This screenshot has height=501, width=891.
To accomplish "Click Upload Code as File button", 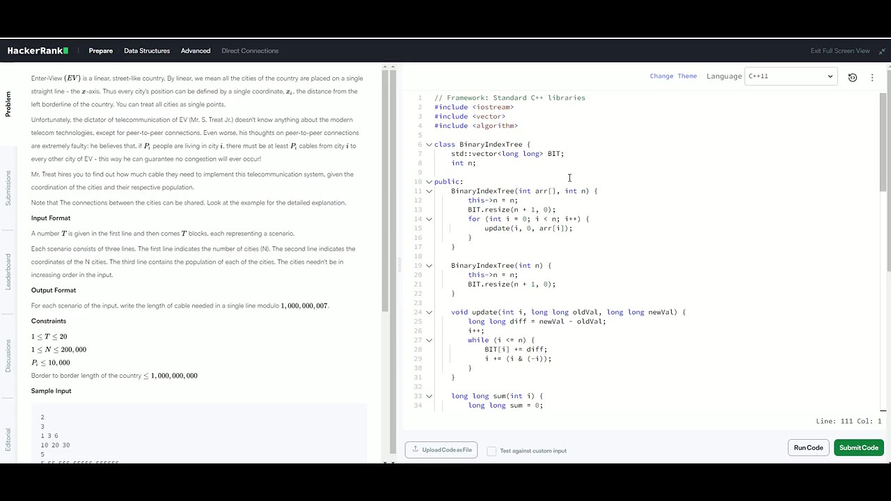I will tap(441, 450).
